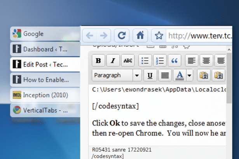The height and width of the screenshot is (159, 239).
Task: Justify text with the full-align icon
Action: point(165,75)
